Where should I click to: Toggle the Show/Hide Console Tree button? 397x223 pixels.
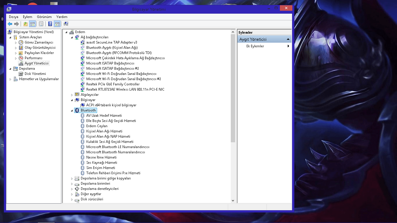(33, 24)
